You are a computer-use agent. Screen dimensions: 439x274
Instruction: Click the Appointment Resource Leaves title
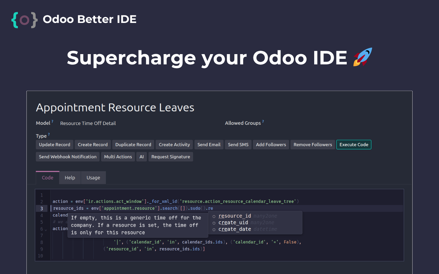point(115,108)
